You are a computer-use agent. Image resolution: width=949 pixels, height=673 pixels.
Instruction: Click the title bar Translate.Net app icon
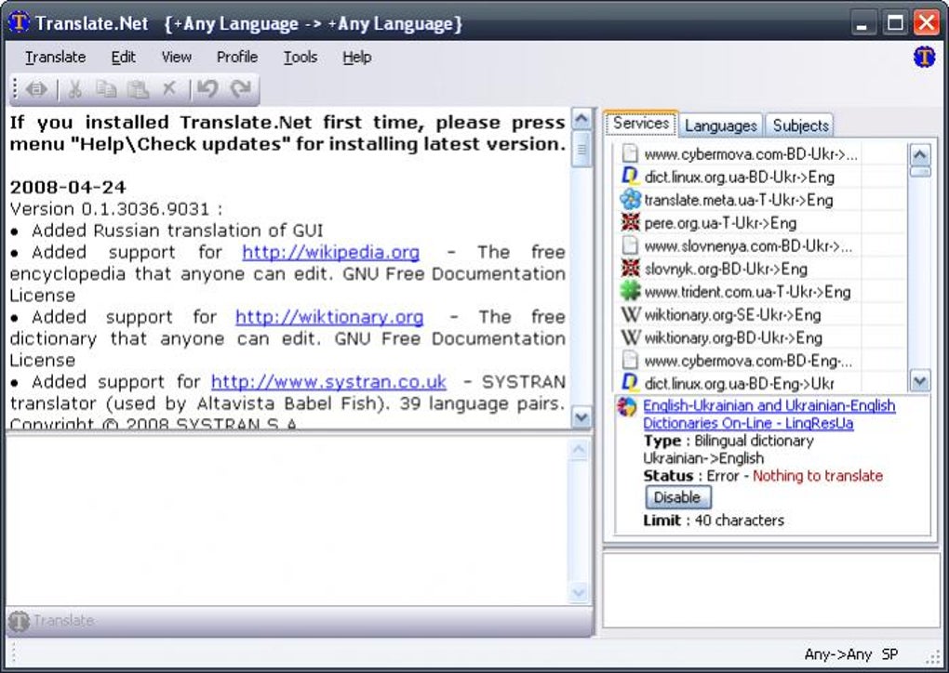[19, 23]
